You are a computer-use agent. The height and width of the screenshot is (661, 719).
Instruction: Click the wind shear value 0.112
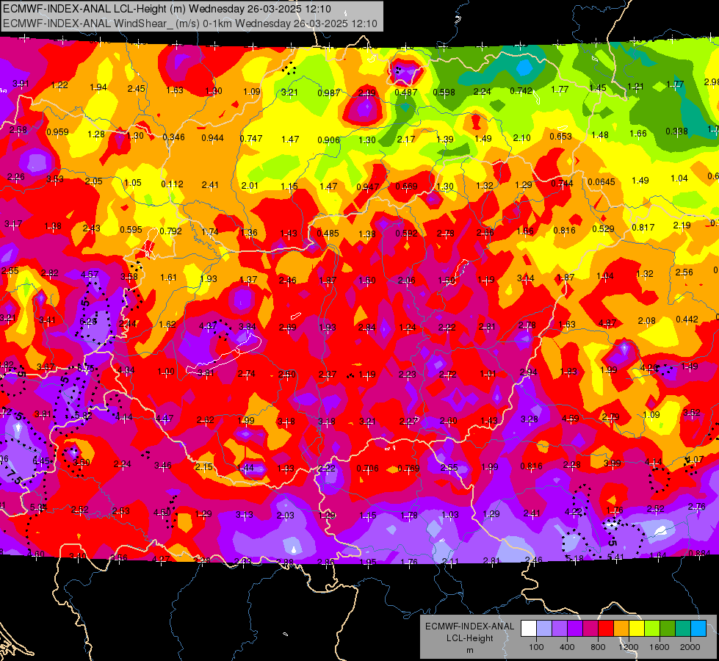tap(172, 184)
